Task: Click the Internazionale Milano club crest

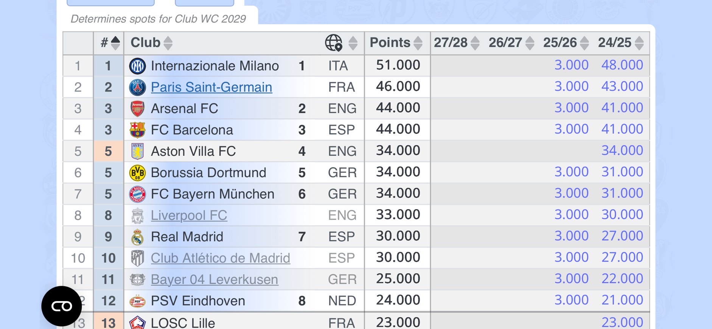Action: 137,66
